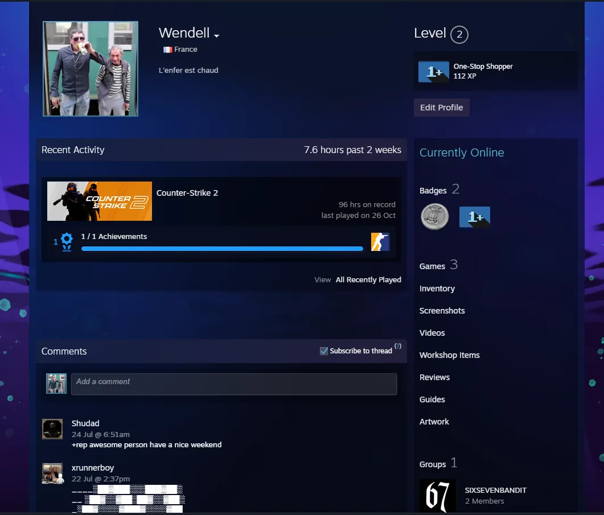View All Recently Played games
The width and height of the screenshot is (604, 515).
368,279
